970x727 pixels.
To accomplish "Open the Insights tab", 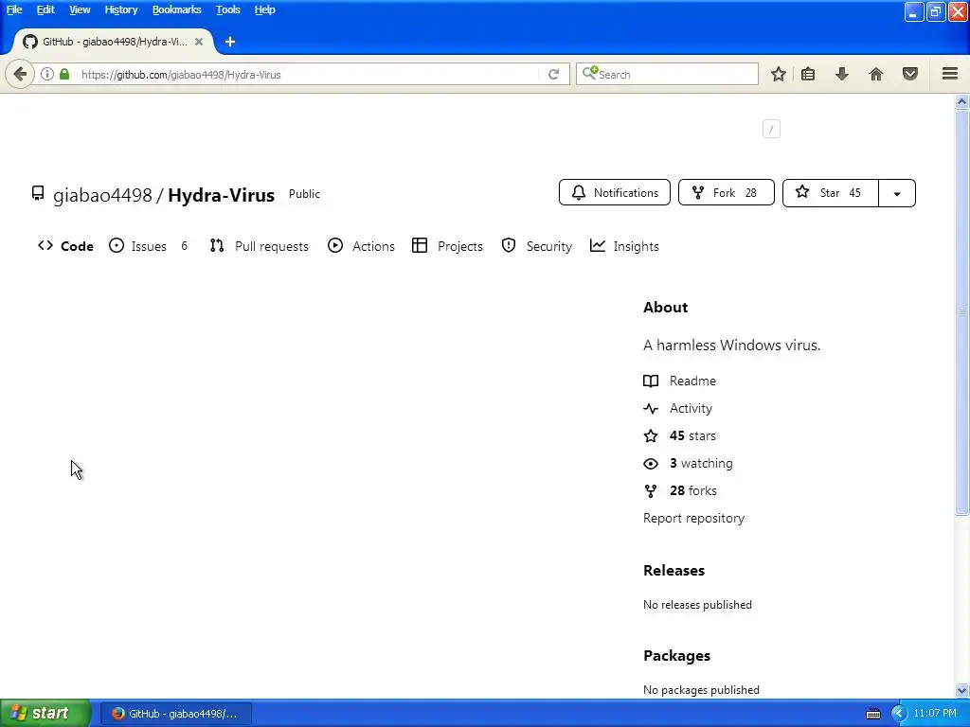I will click(624, 246).
